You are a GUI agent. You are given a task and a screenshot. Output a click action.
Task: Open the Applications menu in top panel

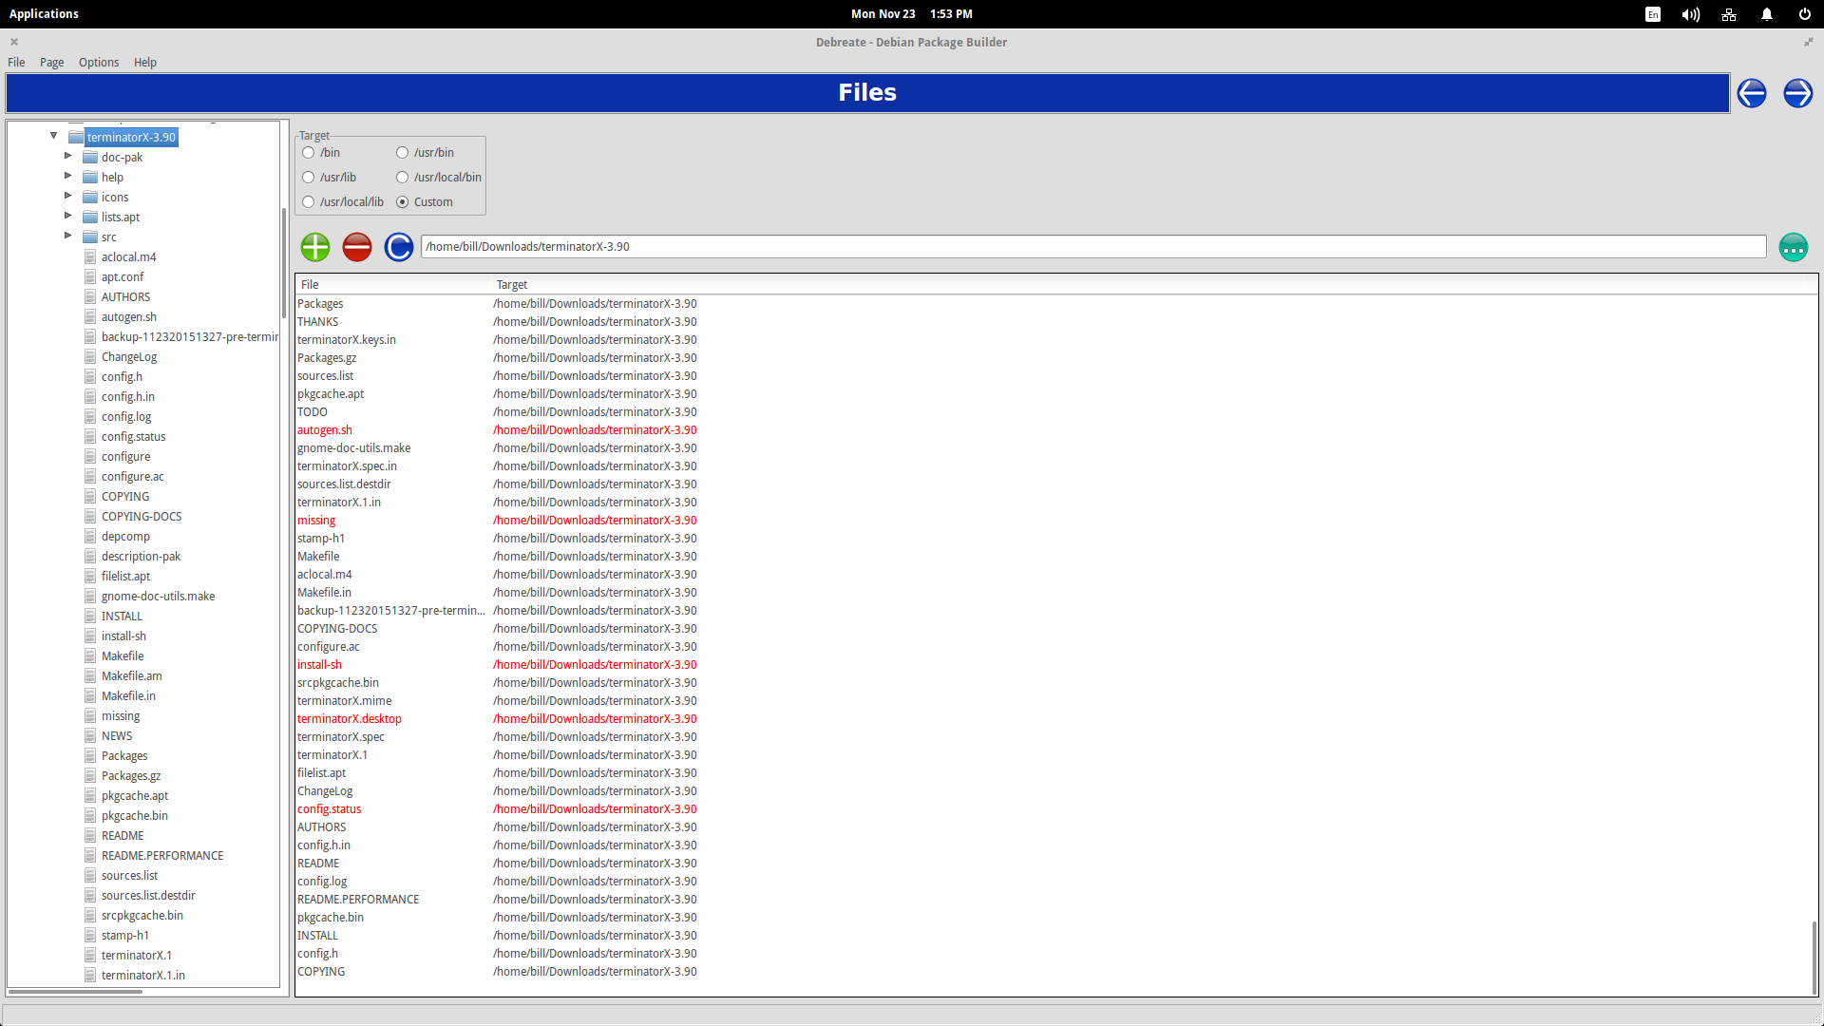coord(44,14)
